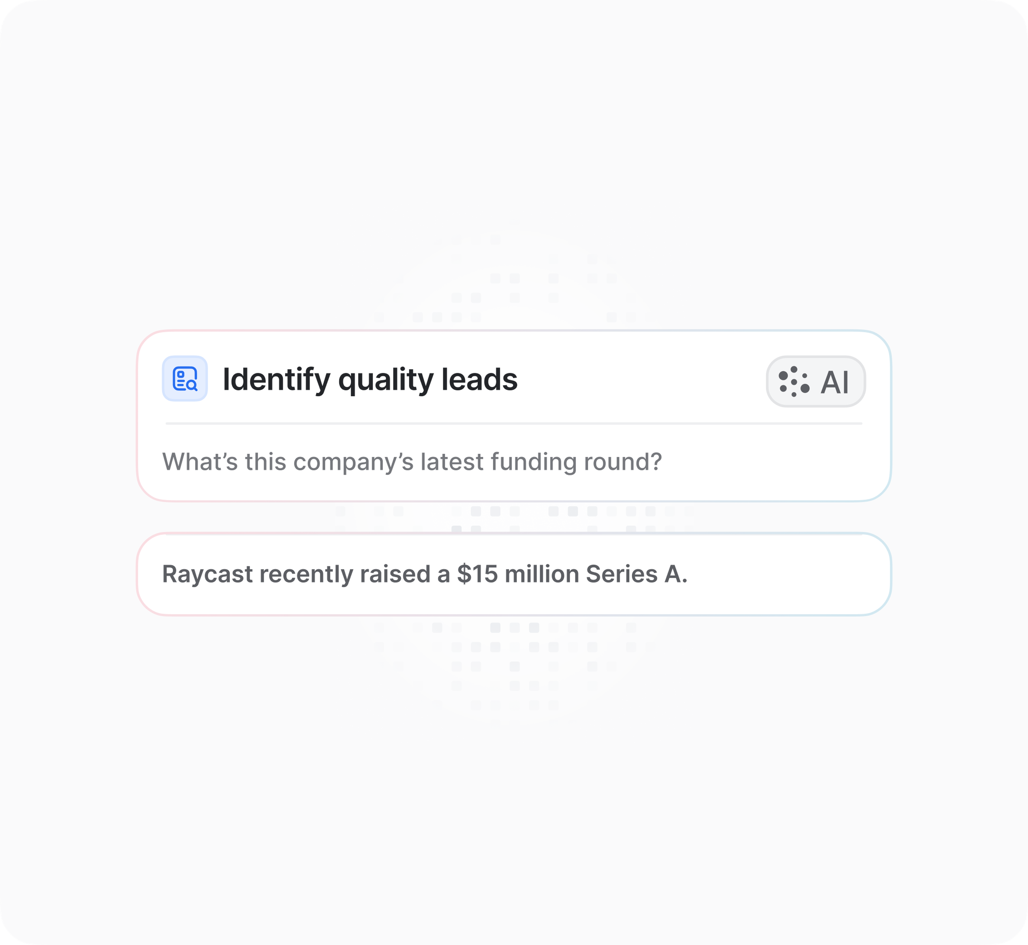Click the word "Raycast" in the answer
1028x945 pixels.
(207, 574)
